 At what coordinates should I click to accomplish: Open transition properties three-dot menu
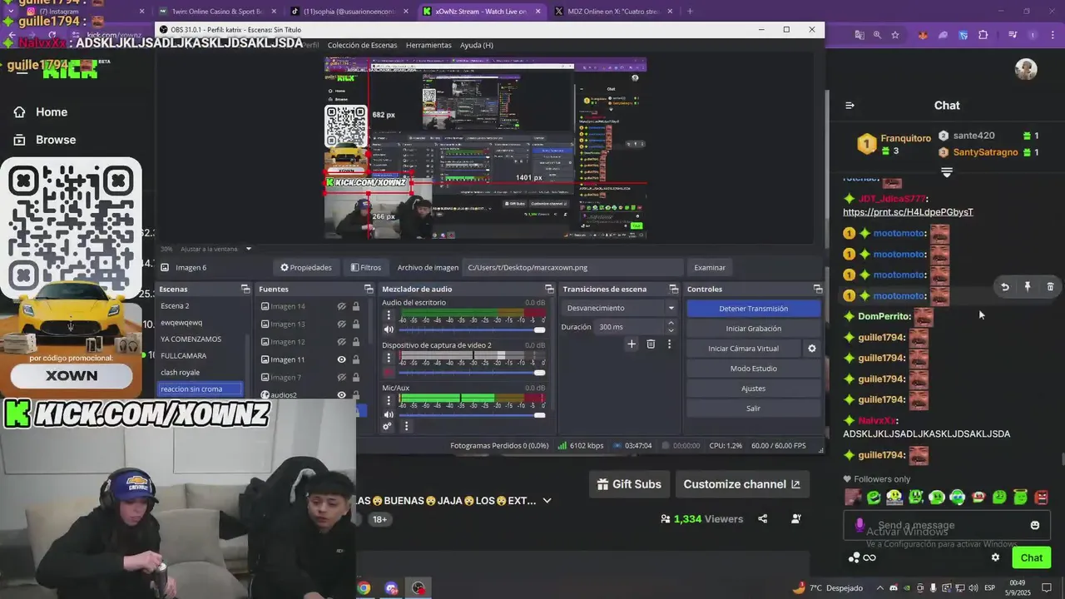pos(669,344)
